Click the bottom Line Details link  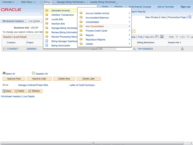(x=29, y=96)
